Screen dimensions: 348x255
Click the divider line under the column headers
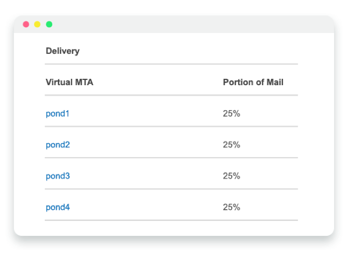(171, 95)
